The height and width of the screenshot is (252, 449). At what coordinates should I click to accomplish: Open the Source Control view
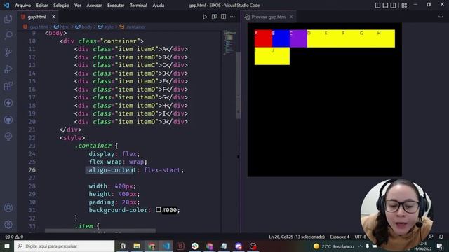tap(8, 52)
